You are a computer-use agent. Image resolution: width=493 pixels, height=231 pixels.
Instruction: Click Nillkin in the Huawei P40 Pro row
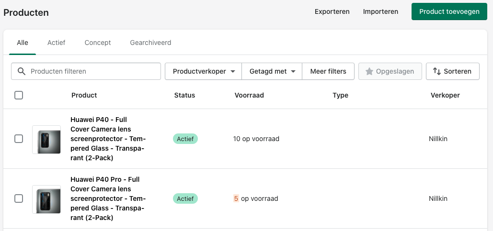point(438,198)
